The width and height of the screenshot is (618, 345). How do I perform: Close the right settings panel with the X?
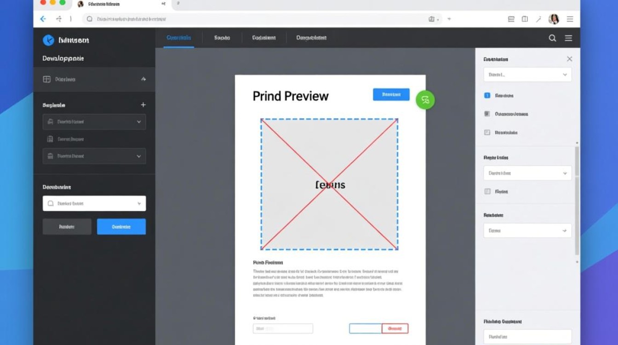pyautogui.click(x=569, y=59)
